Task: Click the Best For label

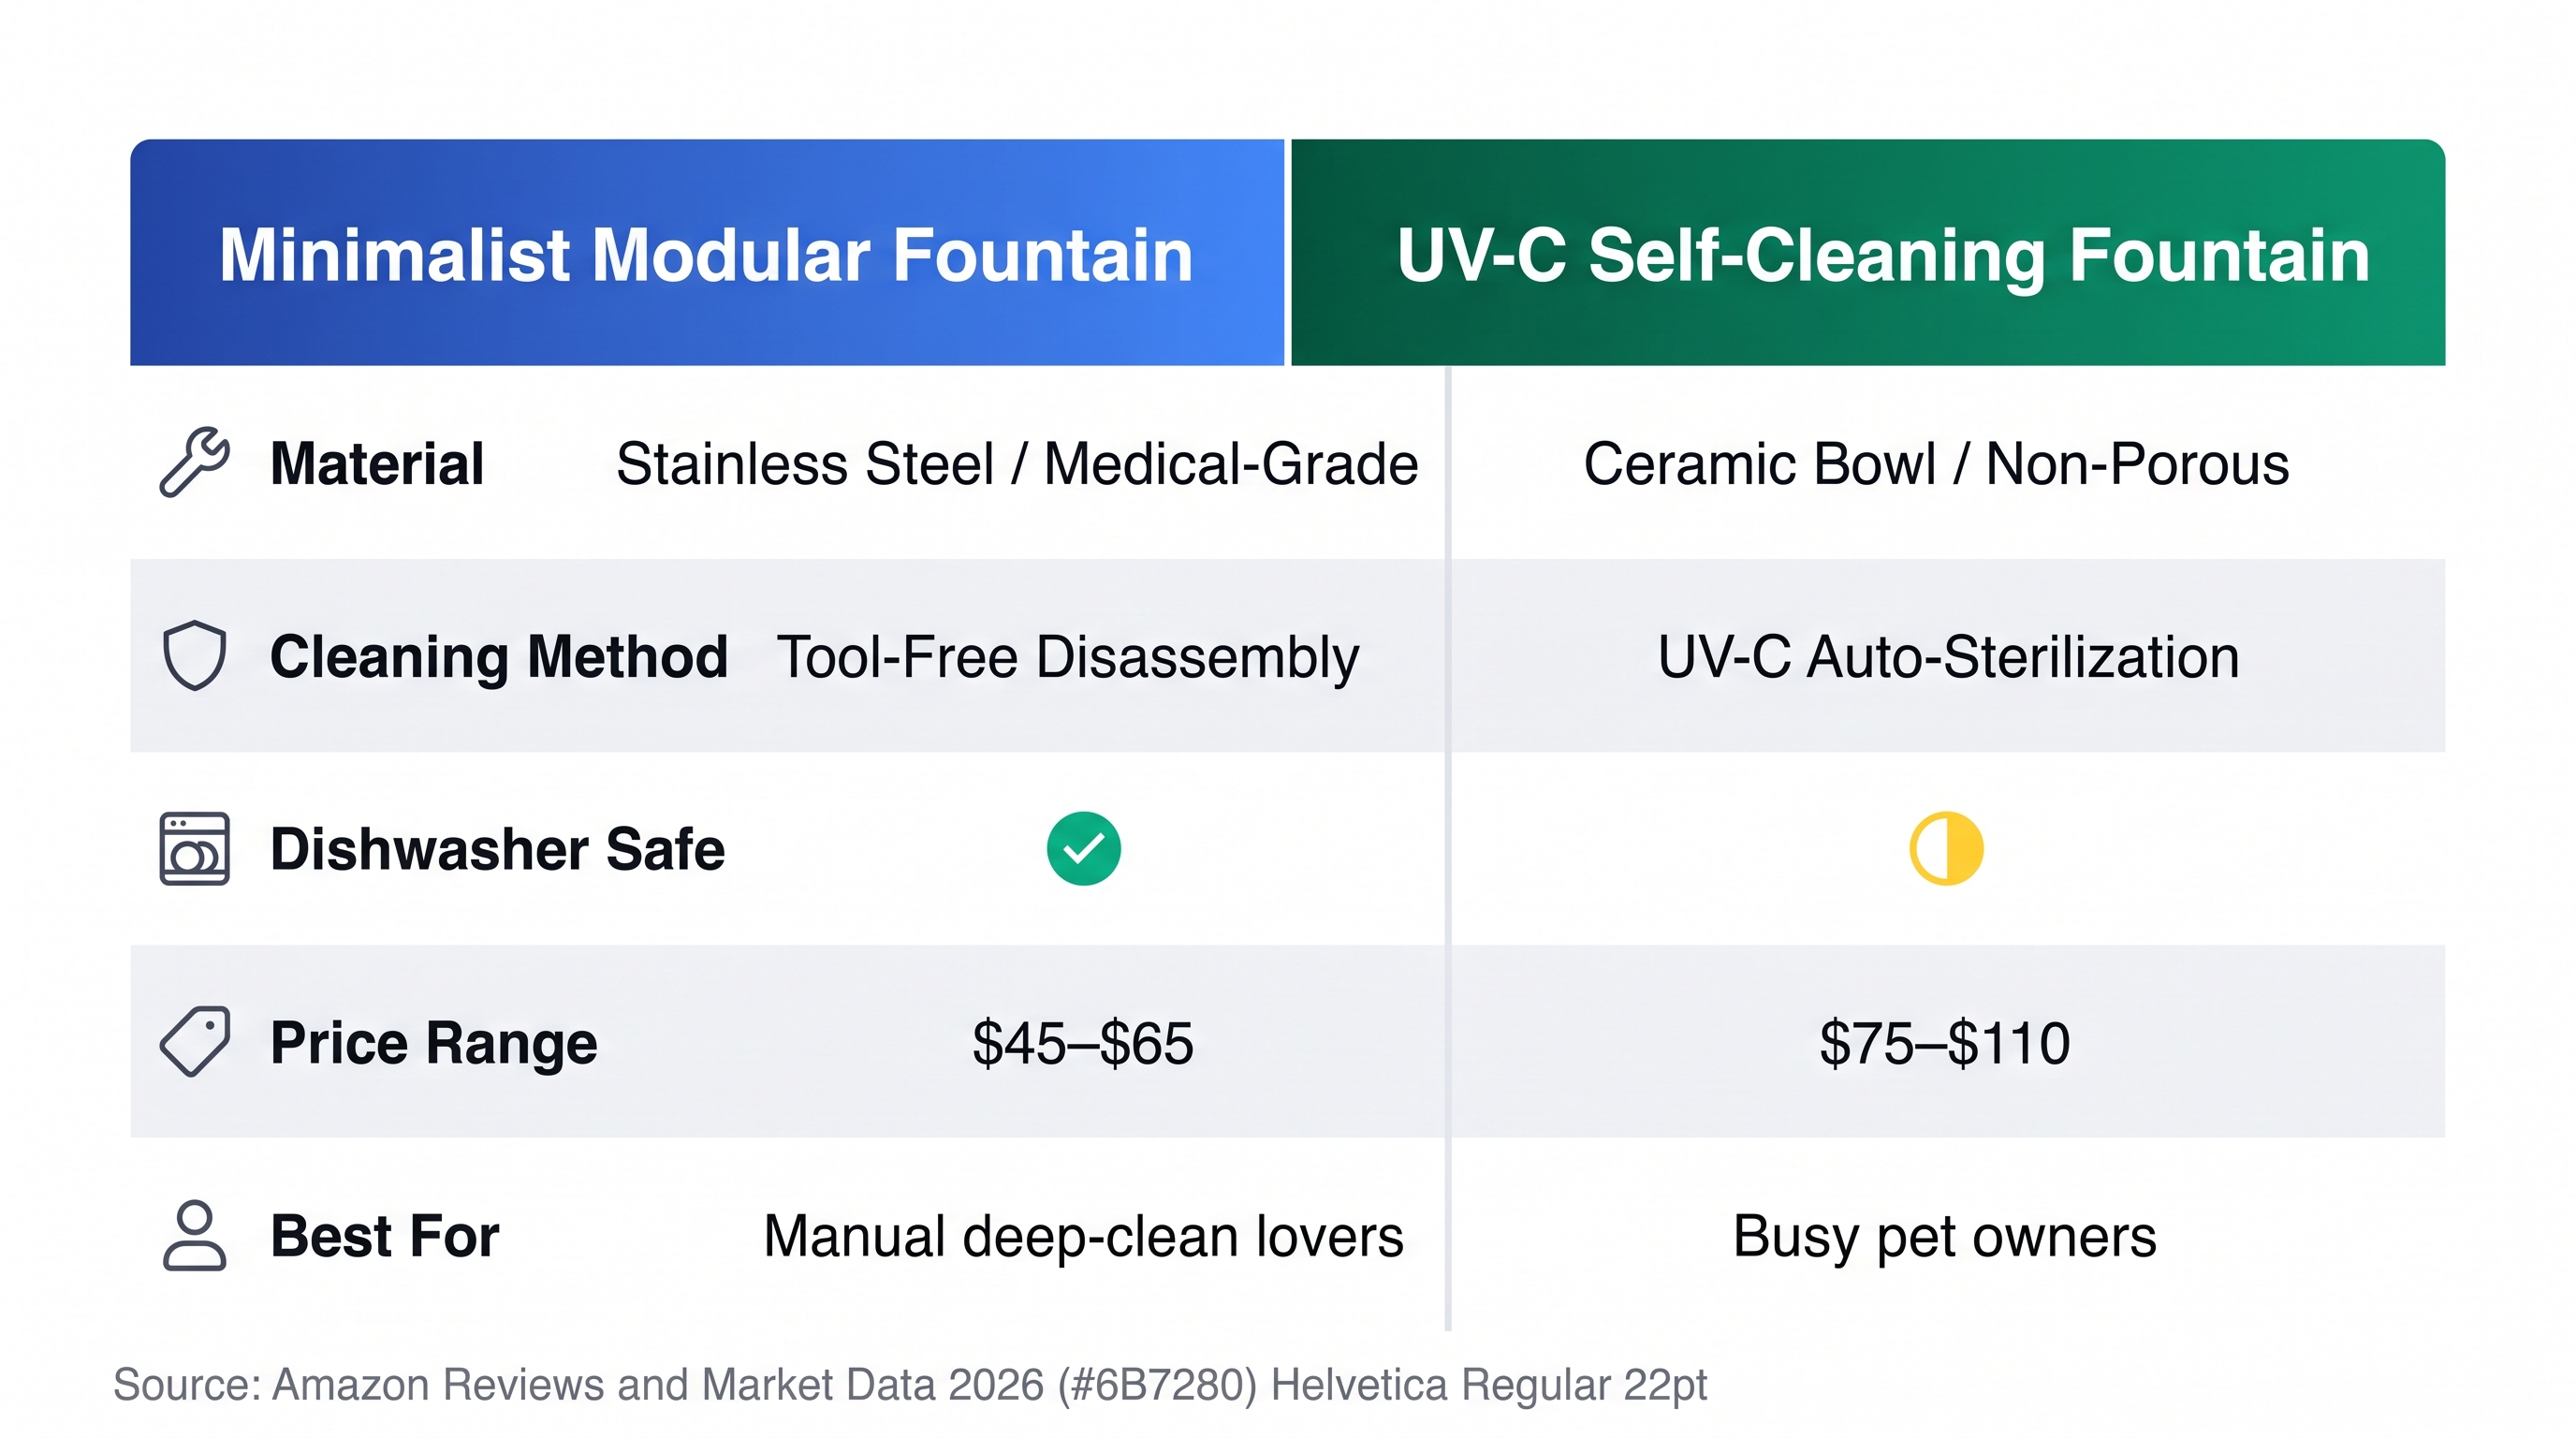Action: (x=385, y=1236)
